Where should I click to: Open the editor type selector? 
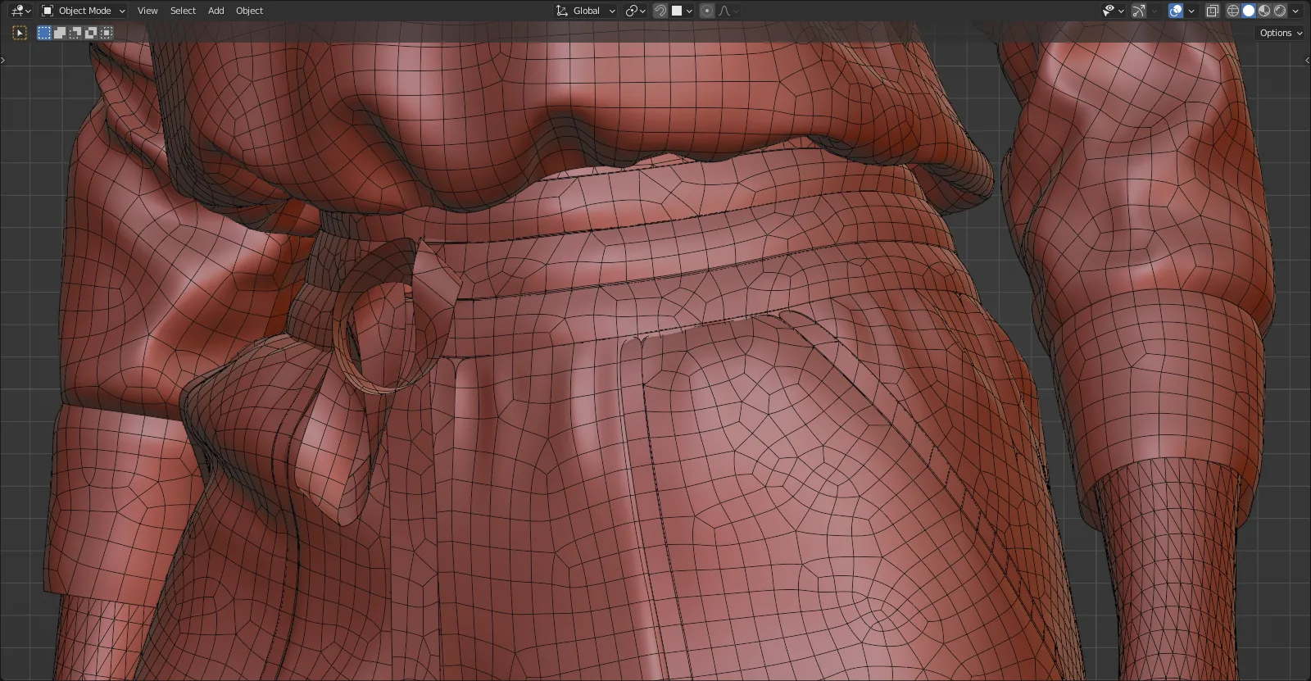[20, 11]
